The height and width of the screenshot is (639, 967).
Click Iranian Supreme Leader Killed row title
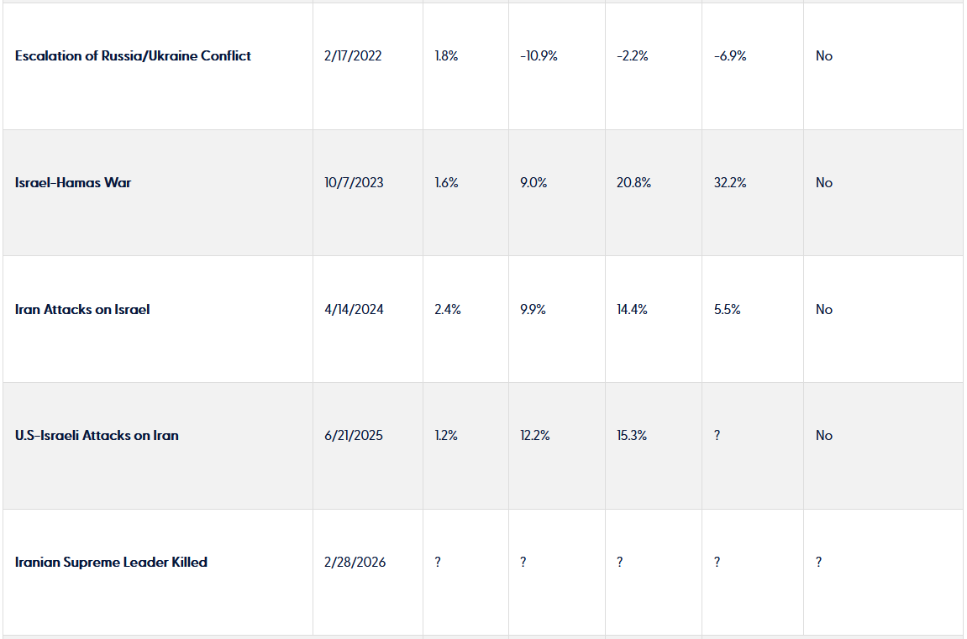[111, 562]
